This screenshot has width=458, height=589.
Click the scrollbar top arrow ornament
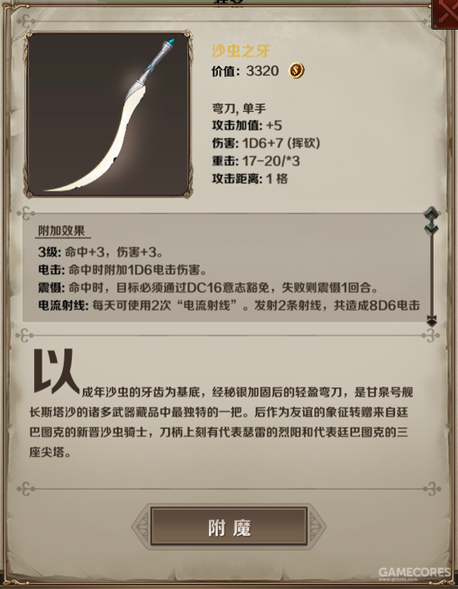pyautogui.click(x=432, y=221)
